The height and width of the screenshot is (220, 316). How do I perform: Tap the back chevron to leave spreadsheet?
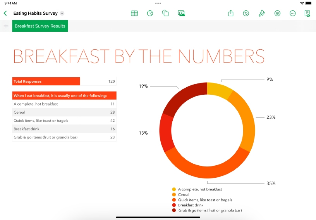[5, 13]
